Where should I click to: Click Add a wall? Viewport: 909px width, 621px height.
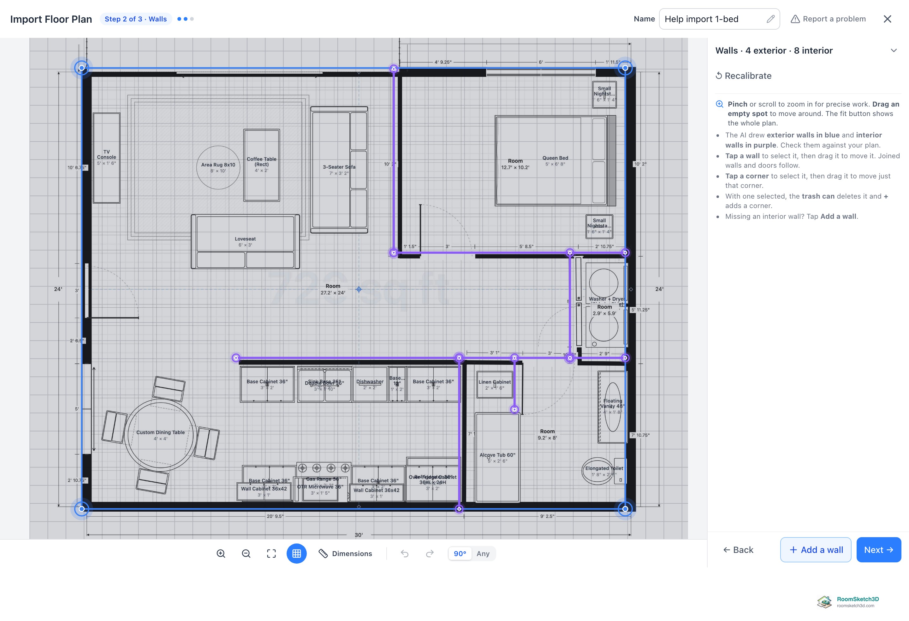[x=816, y=550]
